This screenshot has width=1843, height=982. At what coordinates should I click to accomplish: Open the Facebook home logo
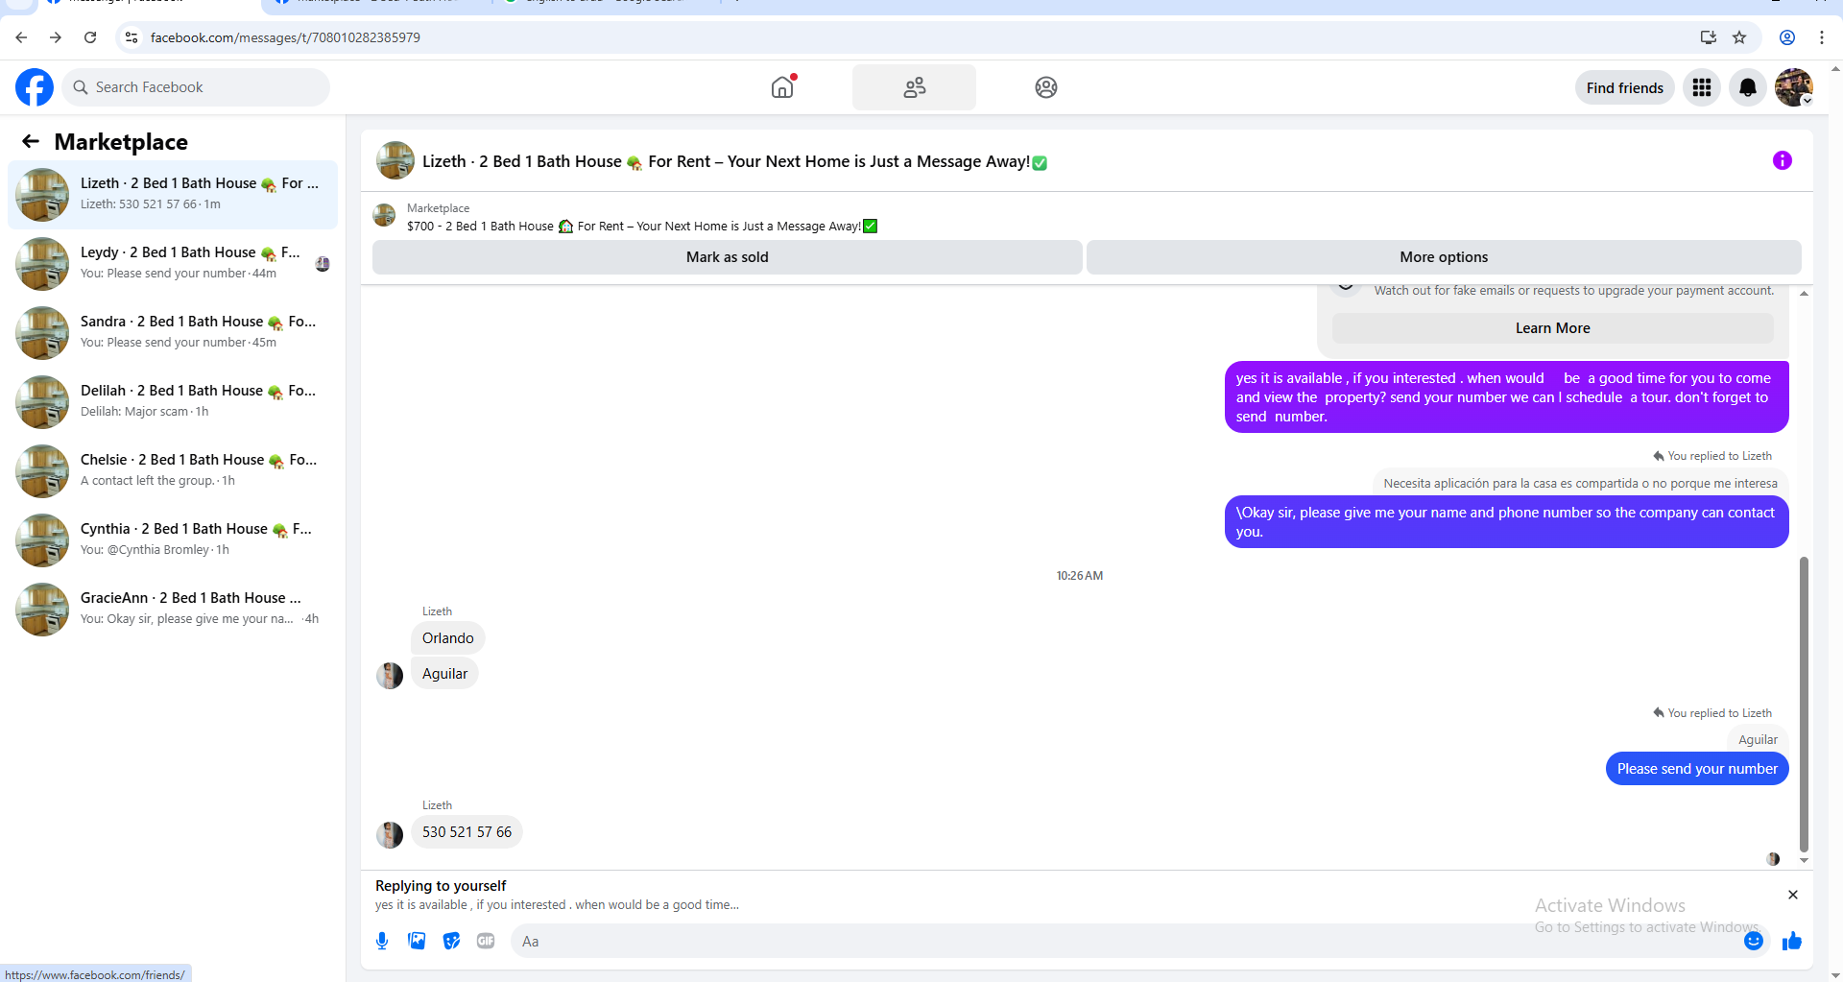click(35, 87)
